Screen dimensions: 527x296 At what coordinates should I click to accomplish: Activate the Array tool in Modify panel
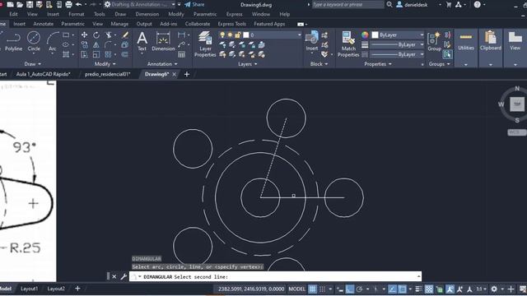pos(108,54)
